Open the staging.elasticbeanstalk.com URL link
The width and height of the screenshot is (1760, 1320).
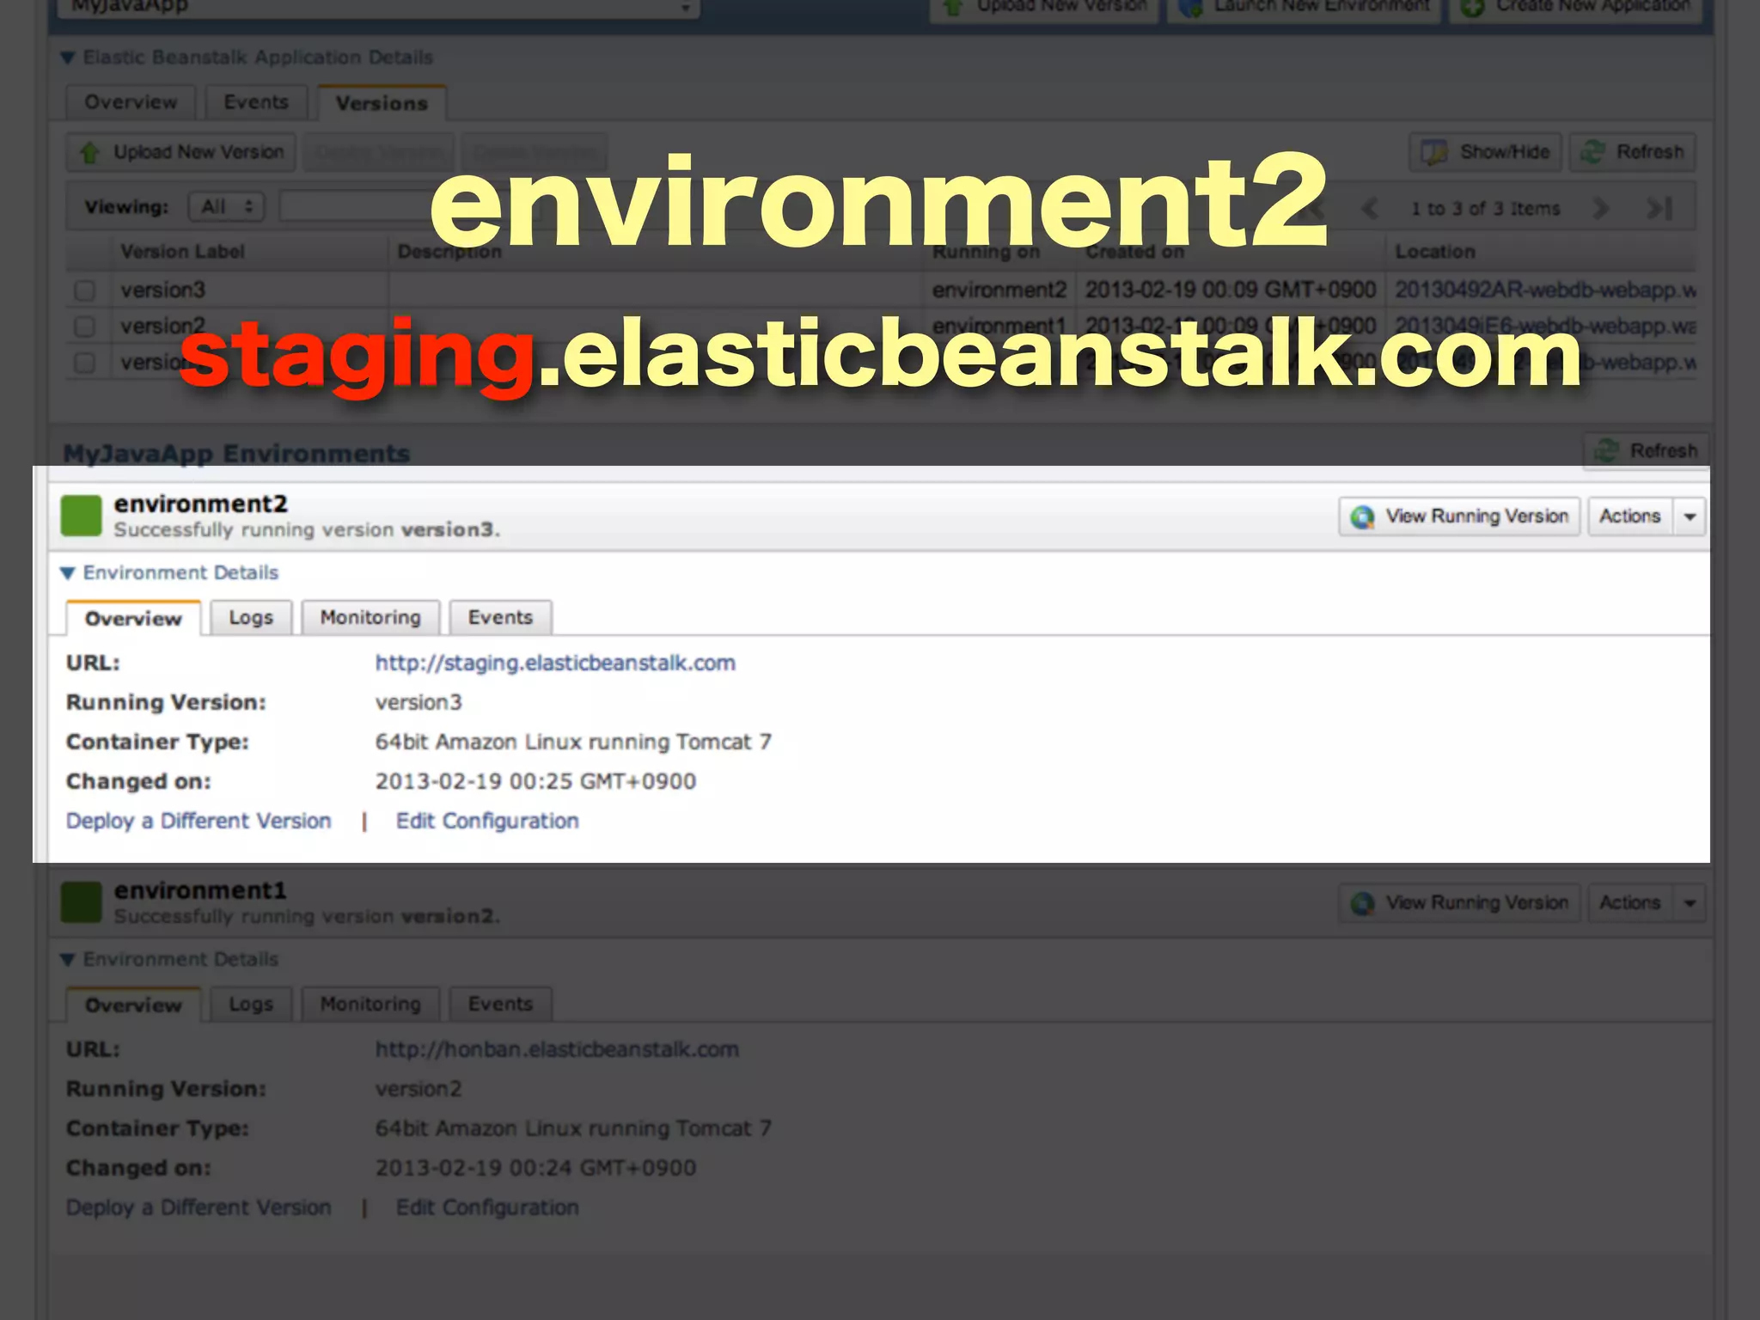555,663
